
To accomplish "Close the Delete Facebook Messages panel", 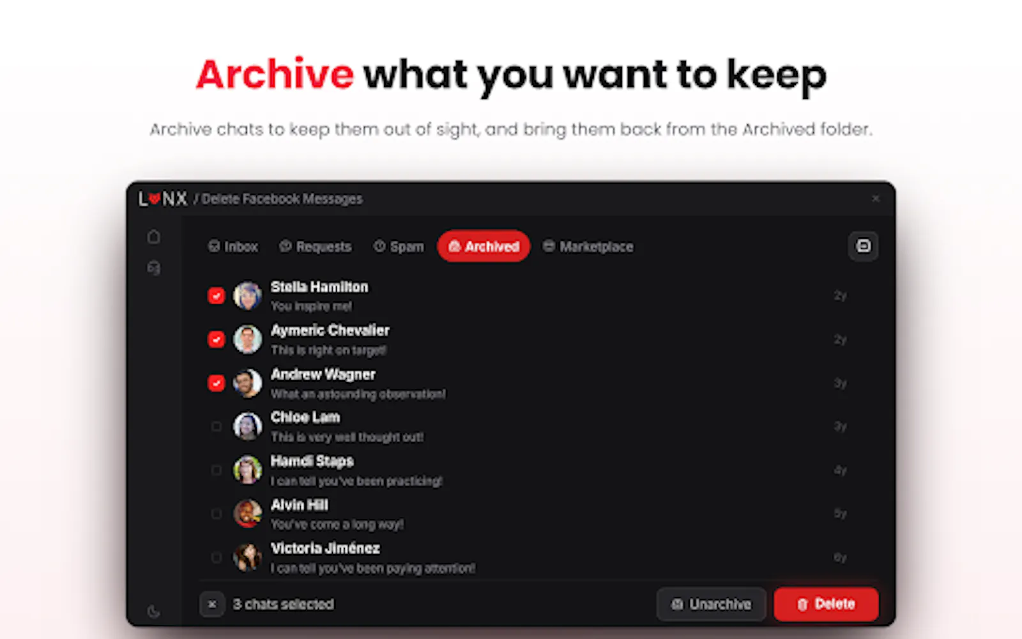I will point(876,199).
